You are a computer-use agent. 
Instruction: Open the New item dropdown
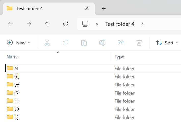pyautogui.click(x=19, y=43)
